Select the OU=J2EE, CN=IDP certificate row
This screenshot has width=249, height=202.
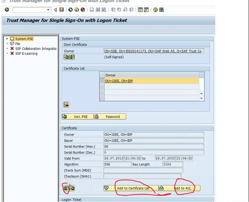pyautogui.click(x=151, y=81)
